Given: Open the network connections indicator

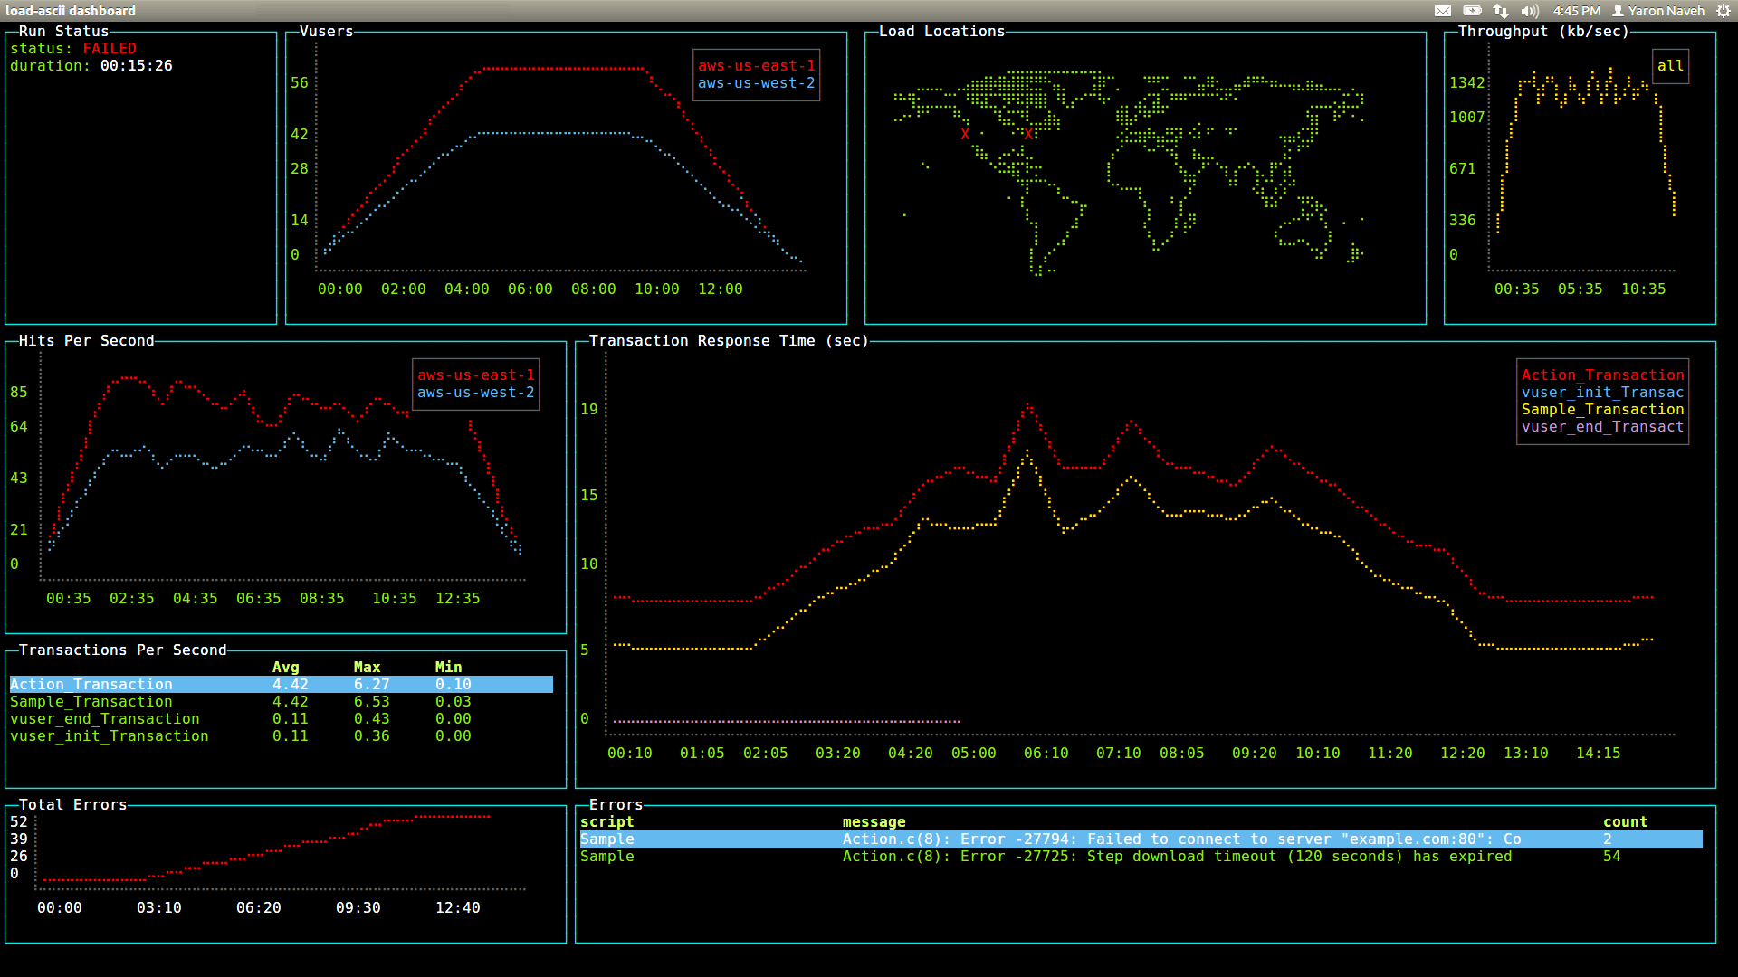Looking at the screenshot, I should (1501, 11).
